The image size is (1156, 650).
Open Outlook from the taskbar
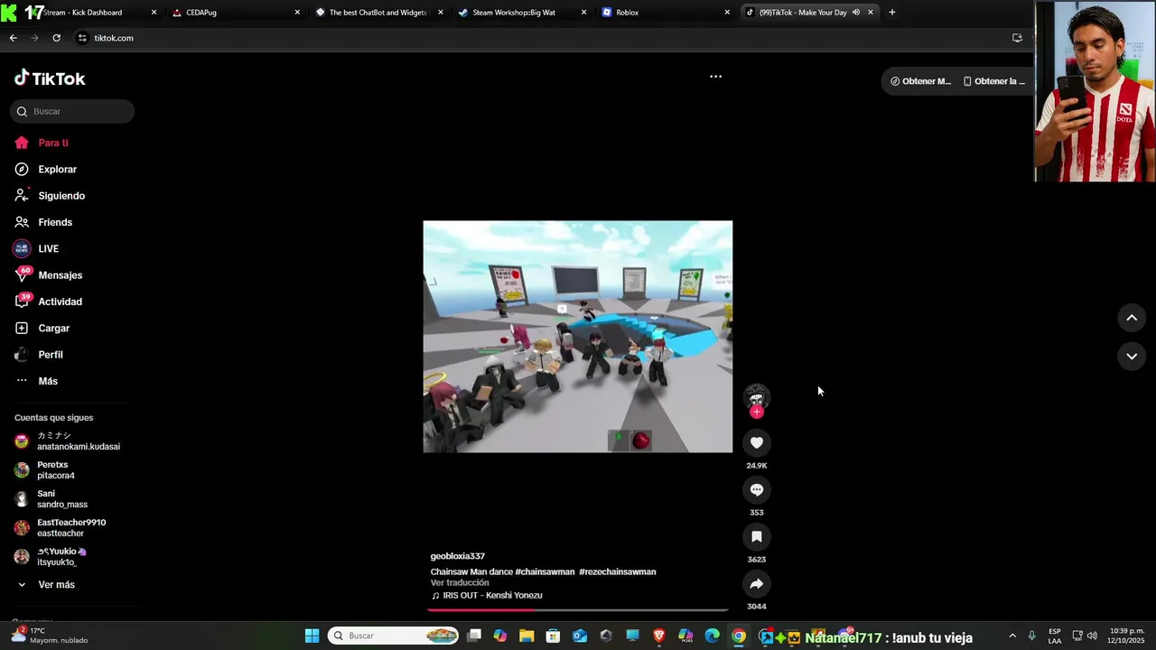(580, 636)
